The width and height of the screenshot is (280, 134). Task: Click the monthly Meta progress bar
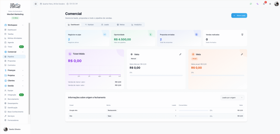[156, 75]
